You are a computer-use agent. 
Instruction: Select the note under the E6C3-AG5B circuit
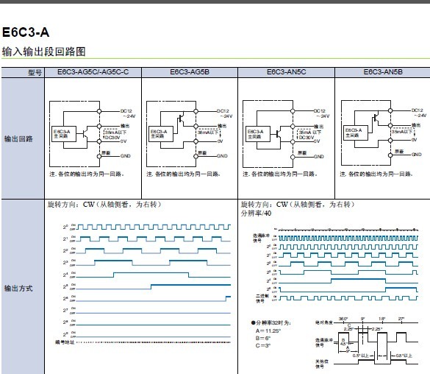point(184,174)
